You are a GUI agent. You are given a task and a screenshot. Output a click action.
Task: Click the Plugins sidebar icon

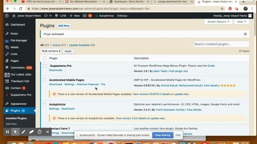pos(7,111)
